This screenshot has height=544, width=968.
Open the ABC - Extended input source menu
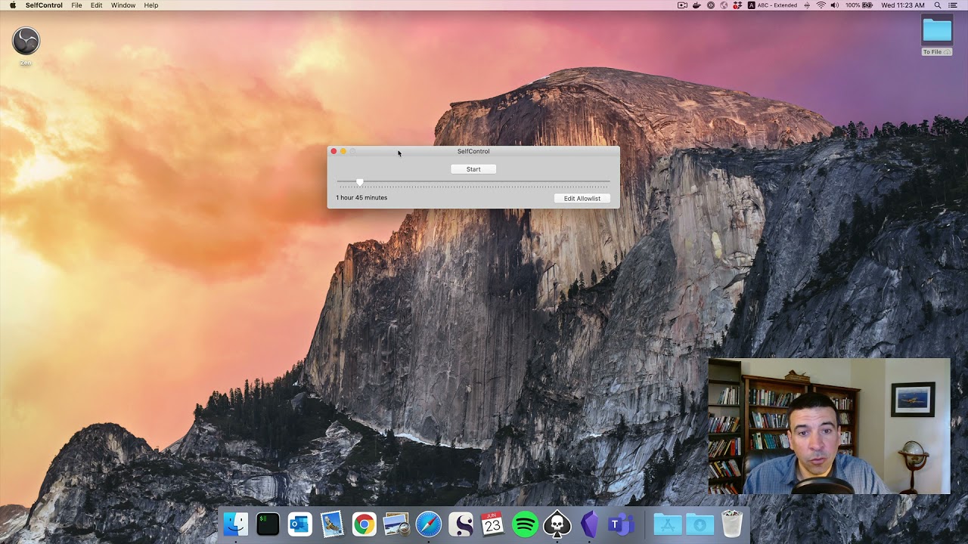pyautogui.click(x=772, y=5)
